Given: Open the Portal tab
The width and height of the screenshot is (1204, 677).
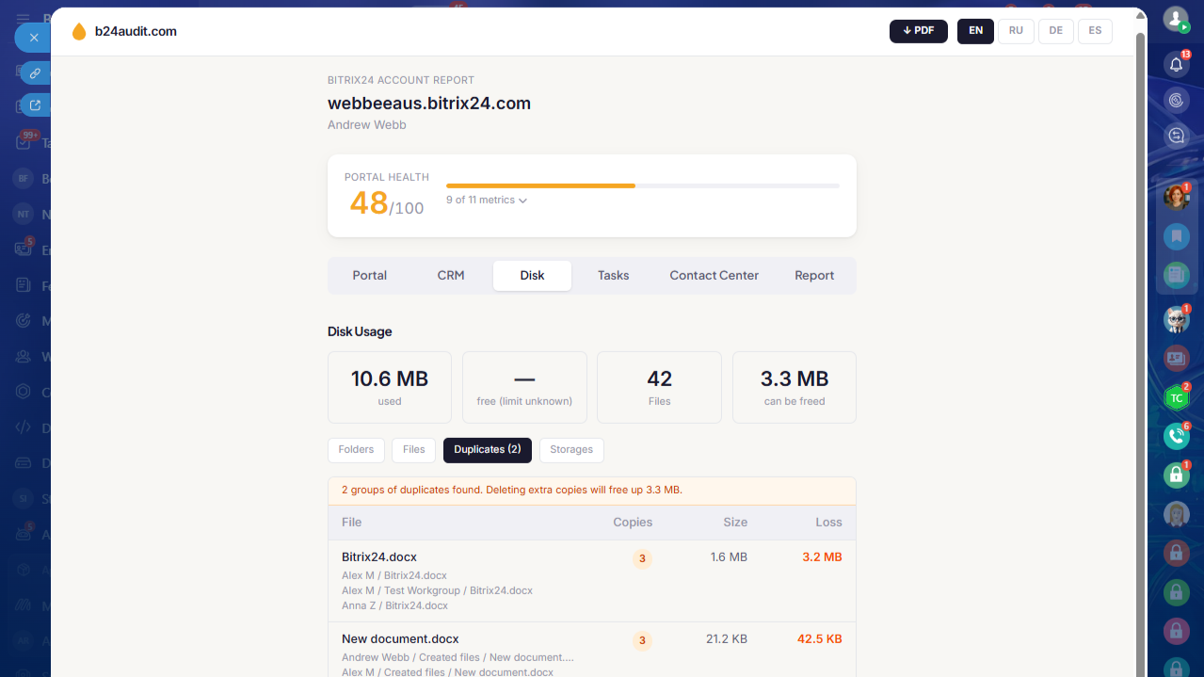Looking at the screenshot, I should [x=370, y=276].
